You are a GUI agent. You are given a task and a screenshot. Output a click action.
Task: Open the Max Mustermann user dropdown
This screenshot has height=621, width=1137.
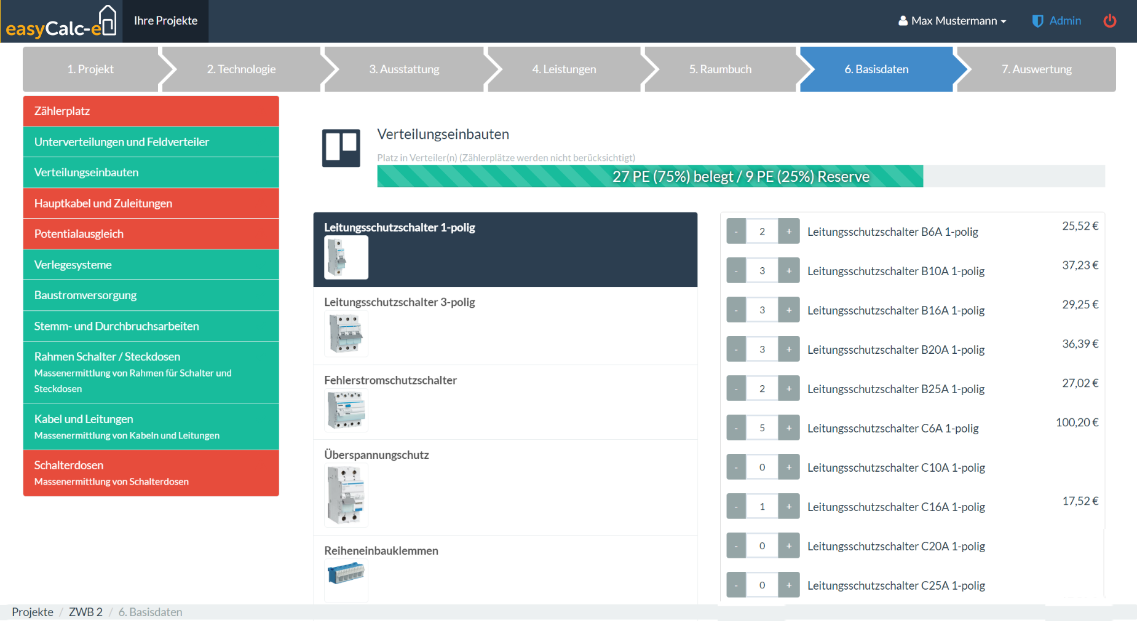pos(952,21)
